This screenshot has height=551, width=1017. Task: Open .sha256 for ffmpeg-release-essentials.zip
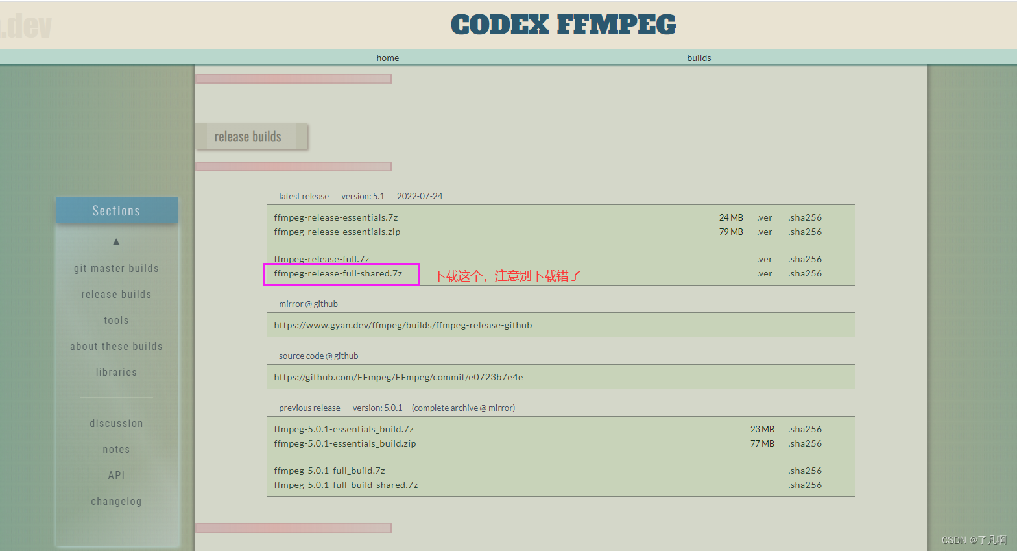pos(805,232)
